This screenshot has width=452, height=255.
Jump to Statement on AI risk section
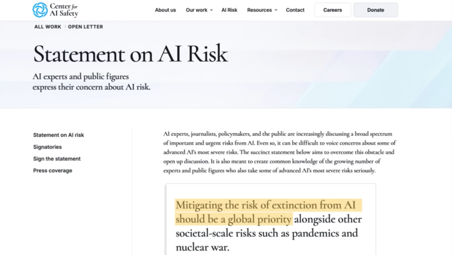point(58,135)
